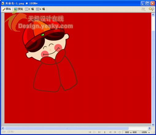Click the vertical scrollbar down arrow
Screen dimensions: 156x135
click(153, 125)
